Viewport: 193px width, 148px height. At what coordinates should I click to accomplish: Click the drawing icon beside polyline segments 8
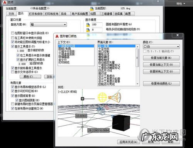(x=88, y=30)
